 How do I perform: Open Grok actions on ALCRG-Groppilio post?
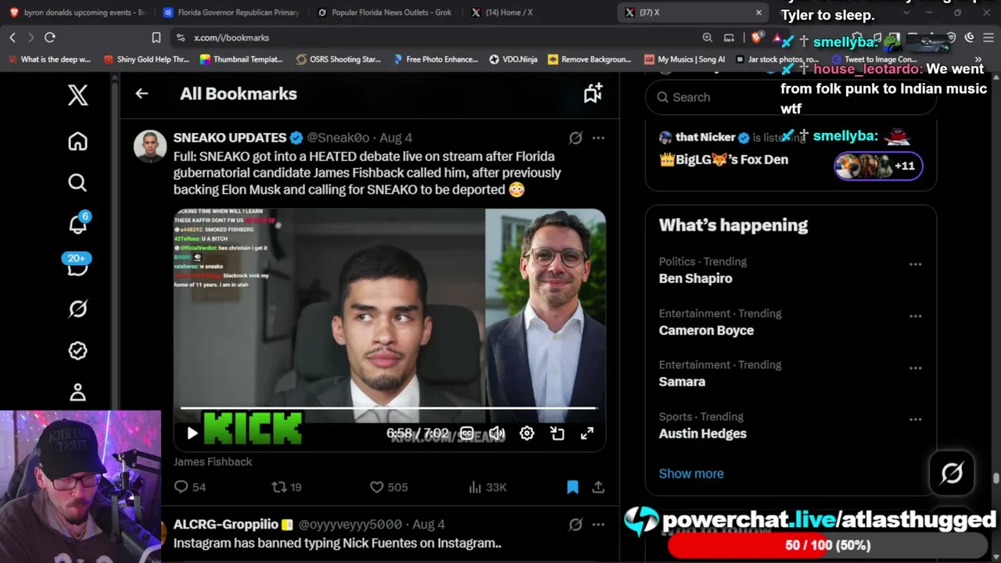pos(576,525)
